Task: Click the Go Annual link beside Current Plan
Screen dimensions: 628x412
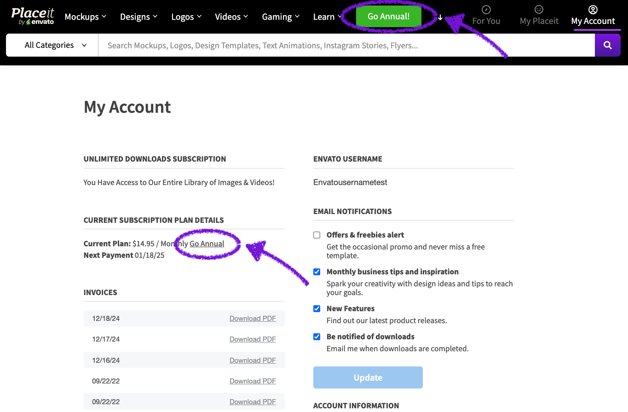Action: (207, 244)
